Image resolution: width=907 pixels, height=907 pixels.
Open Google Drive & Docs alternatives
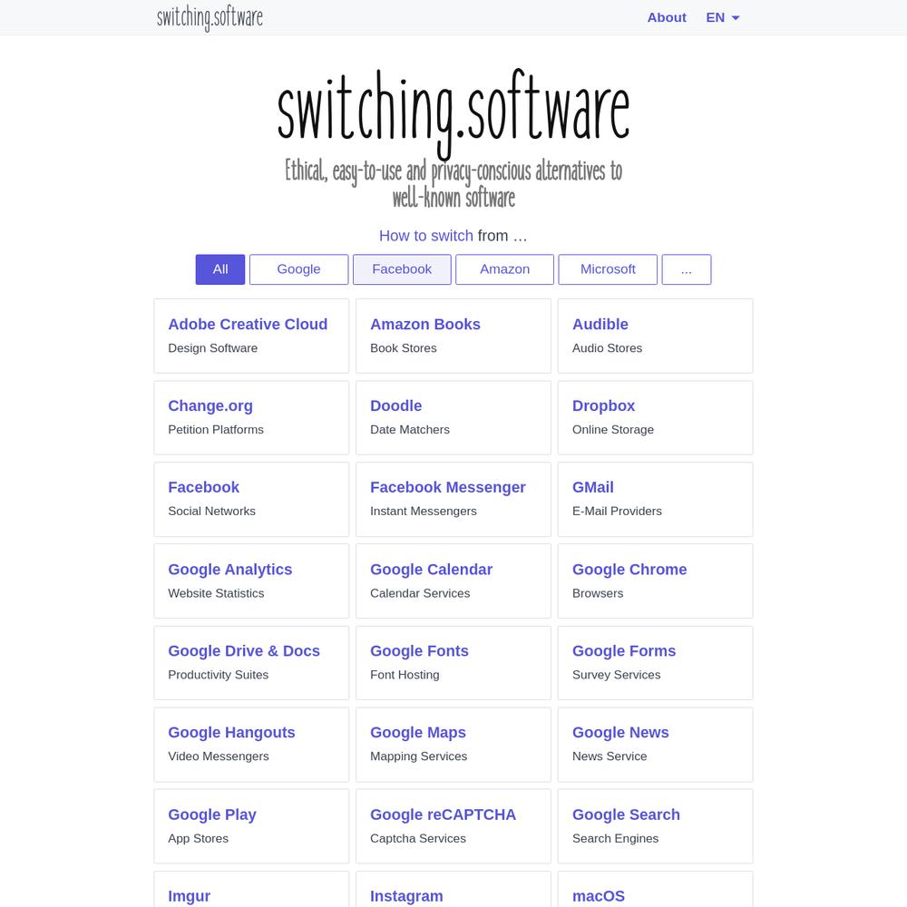pos(251,663)
